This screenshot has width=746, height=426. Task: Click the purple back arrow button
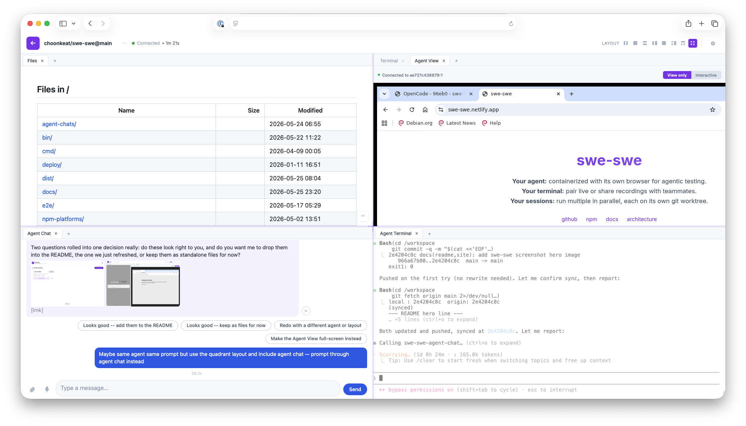pos(33,43)
